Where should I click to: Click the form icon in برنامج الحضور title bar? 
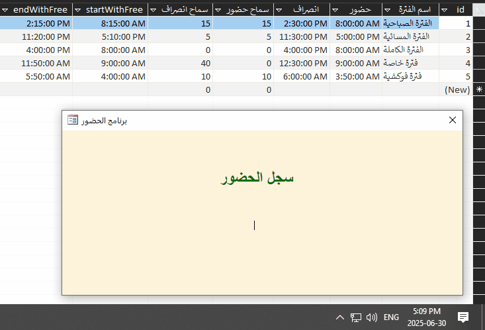point(73,120)
